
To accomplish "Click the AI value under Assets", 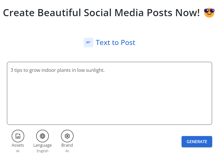I will coord(18,151).
